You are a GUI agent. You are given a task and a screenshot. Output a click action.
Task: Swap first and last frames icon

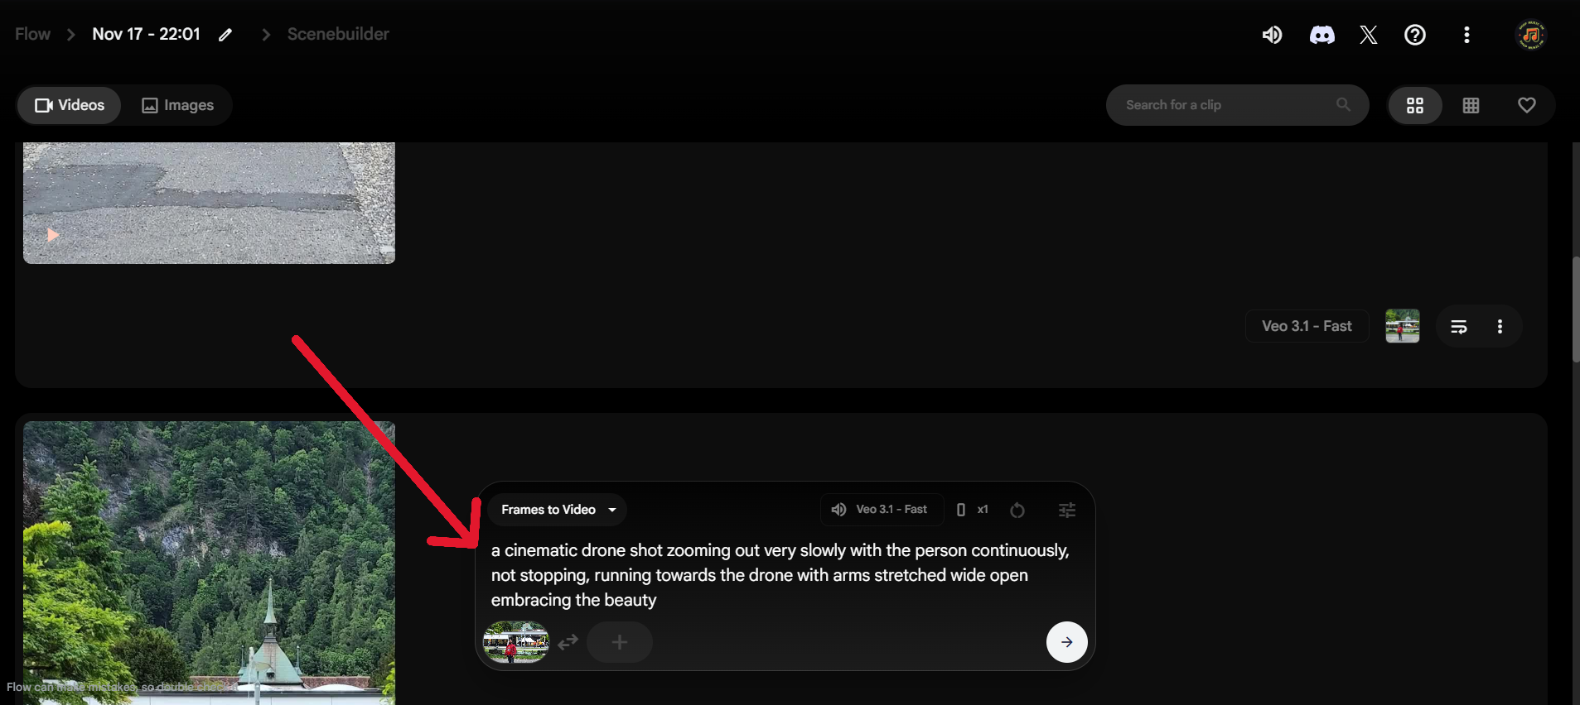pyautogui.click(x=568, y=642)
